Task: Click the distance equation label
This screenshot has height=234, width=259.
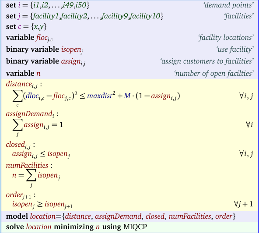Action: (x=24, y=85)
